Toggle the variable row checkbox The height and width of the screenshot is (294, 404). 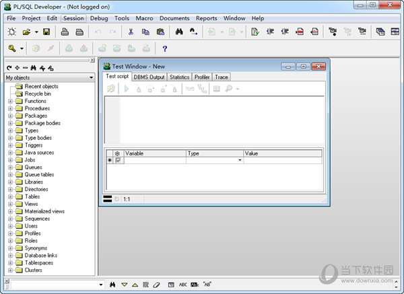[119, 160]
